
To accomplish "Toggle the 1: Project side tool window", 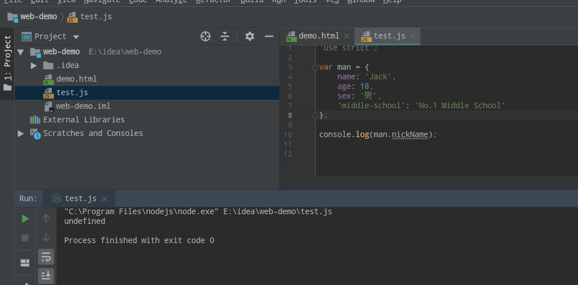I will (7, 63).
